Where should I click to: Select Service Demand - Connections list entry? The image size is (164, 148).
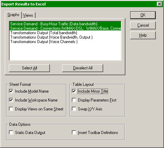[65, 28]
